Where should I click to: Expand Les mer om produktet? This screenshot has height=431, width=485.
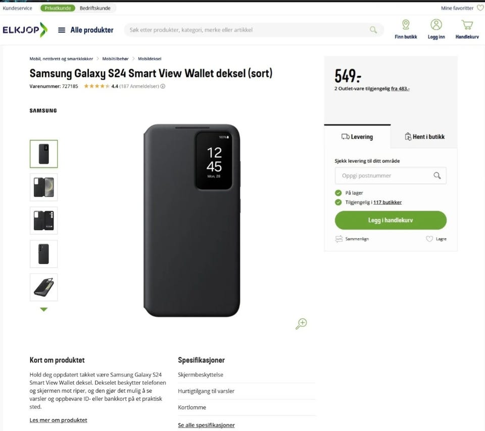coord(58,420)
